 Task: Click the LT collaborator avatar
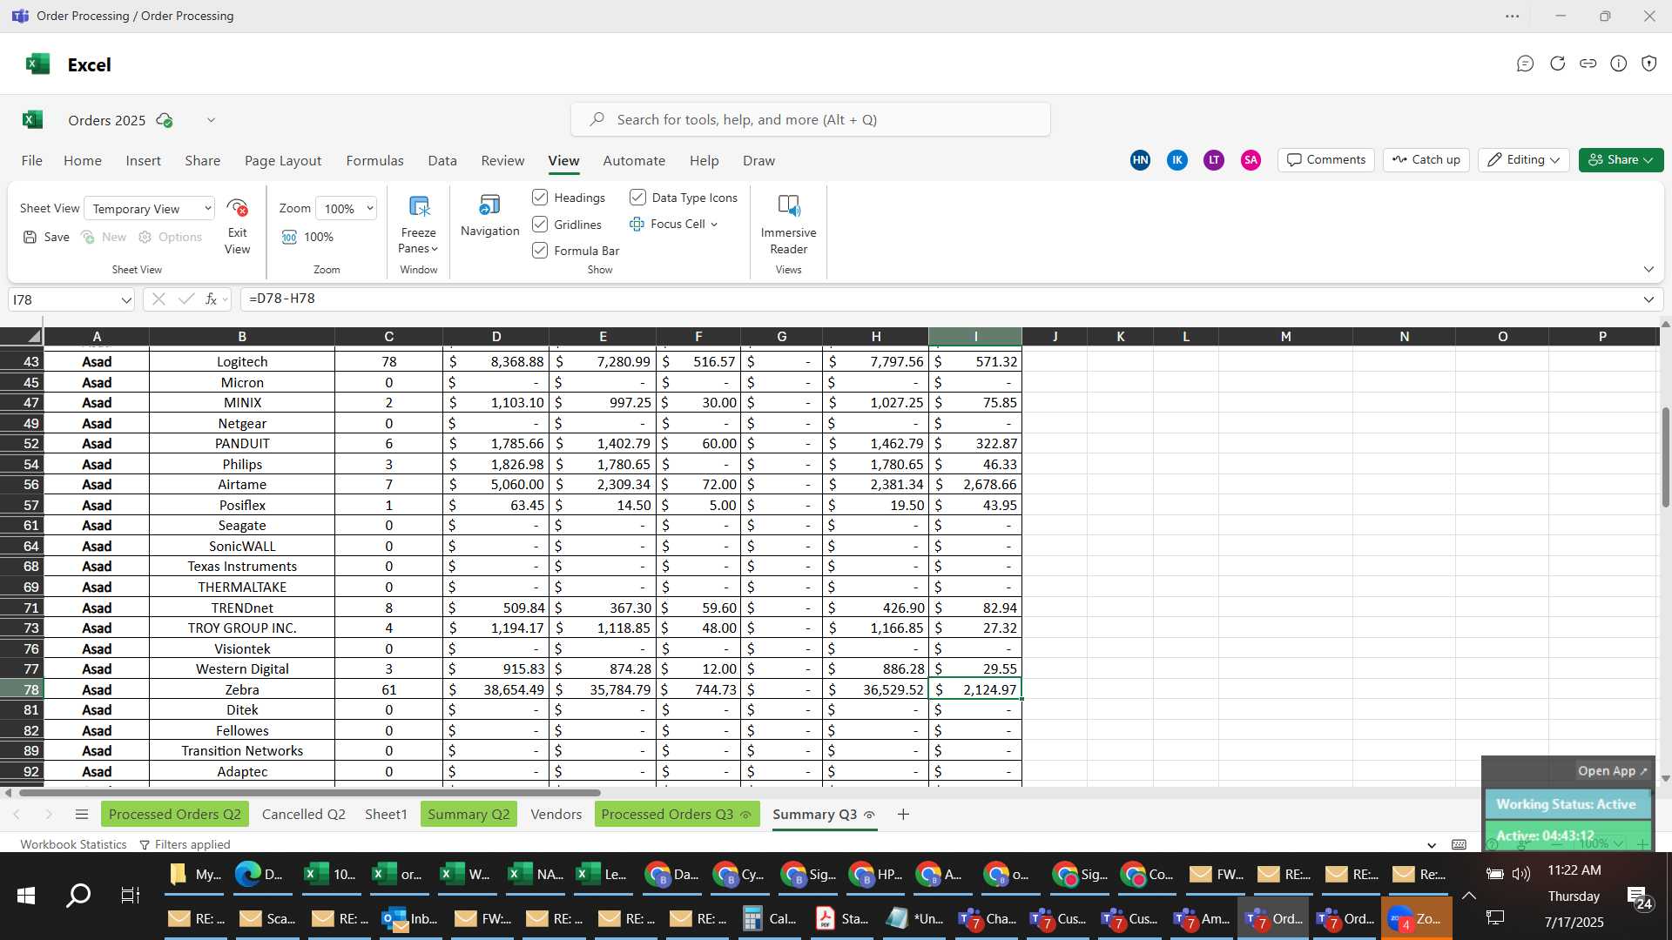[1214, 159]
